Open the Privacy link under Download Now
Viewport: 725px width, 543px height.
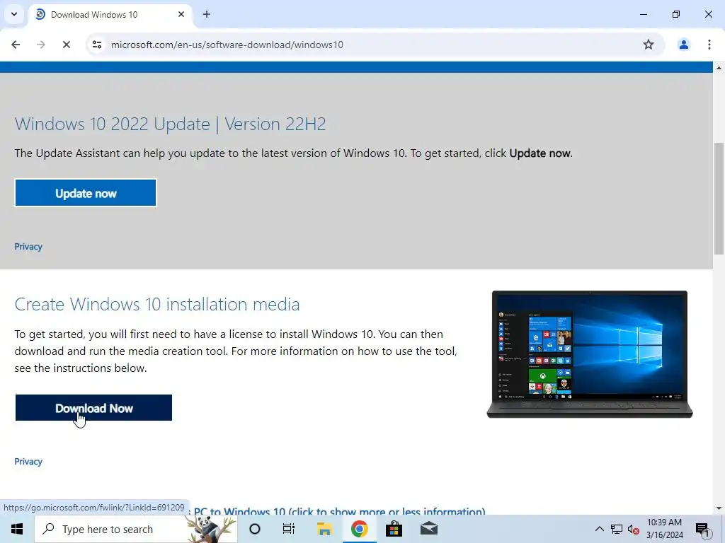coord(28,461)
